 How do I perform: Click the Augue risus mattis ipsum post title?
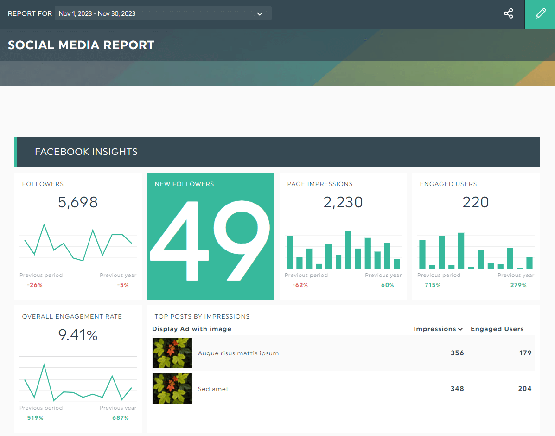pyautogui.click(x=238, y=353)
